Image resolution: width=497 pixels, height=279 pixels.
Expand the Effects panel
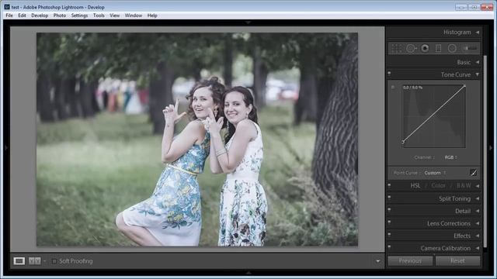coord(478,236)
